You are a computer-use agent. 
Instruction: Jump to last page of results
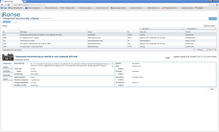point(215,50)
